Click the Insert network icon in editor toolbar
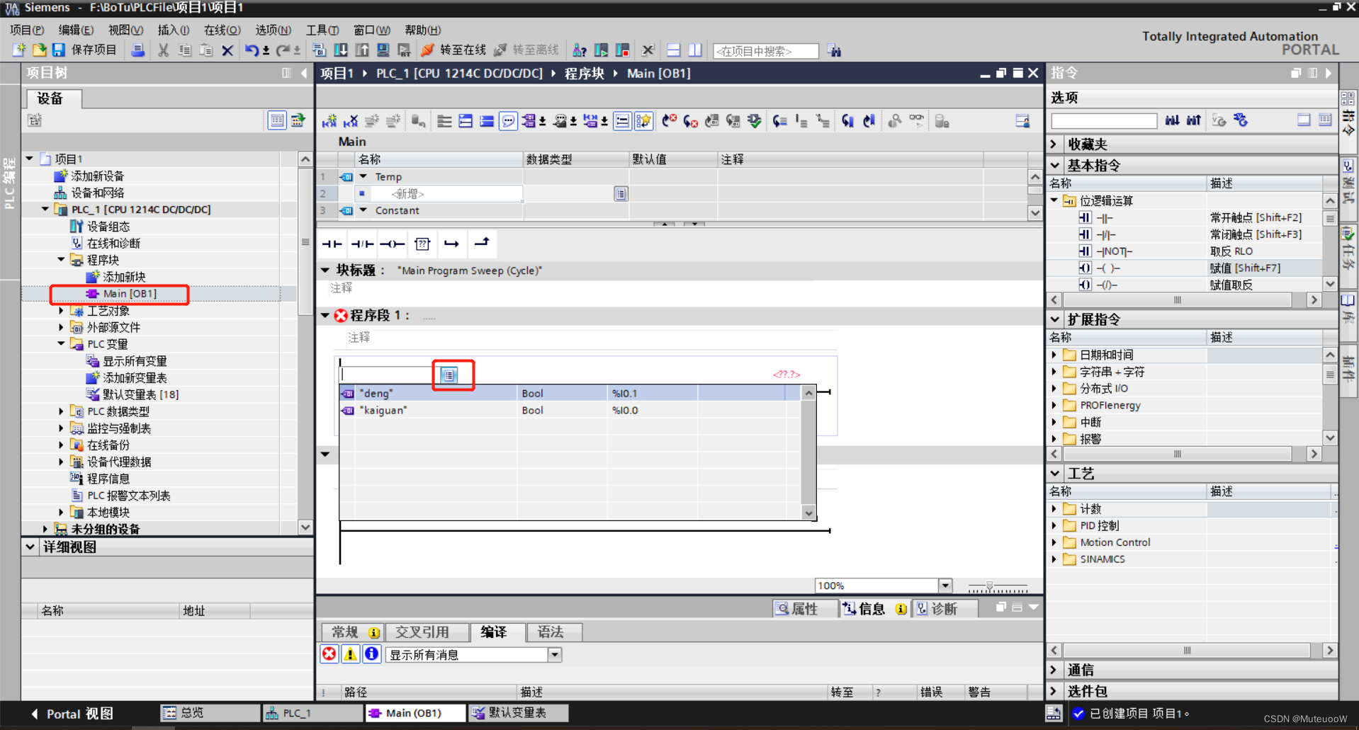 coord(329,122)
